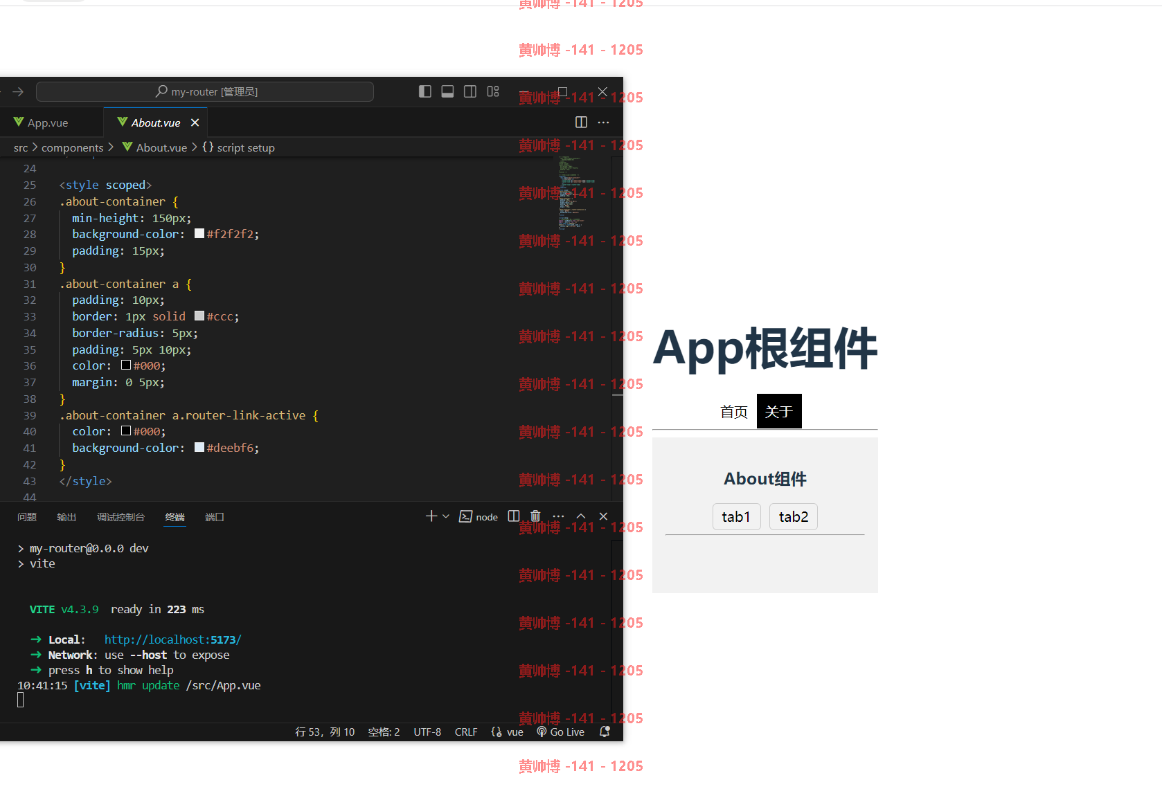Toggle the bottom panel layout icon
This screenshot has width=1162, height=798.
click(x=447, y=91)
